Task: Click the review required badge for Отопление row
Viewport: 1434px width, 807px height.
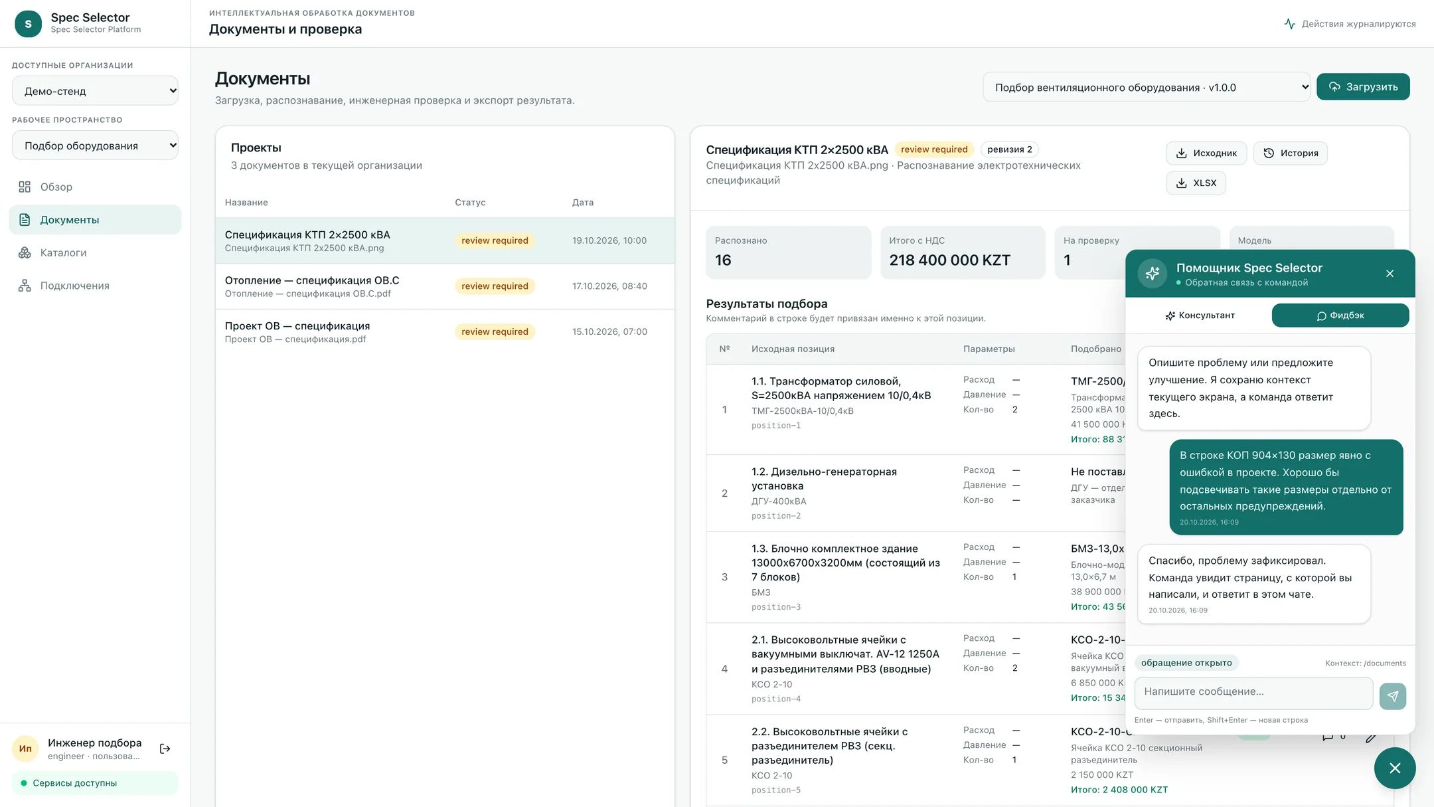Action: [495, 286]
